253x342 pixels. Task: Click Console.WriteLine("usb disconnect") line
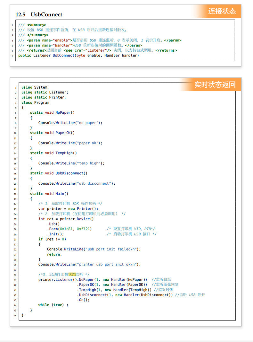click(77, 183)
